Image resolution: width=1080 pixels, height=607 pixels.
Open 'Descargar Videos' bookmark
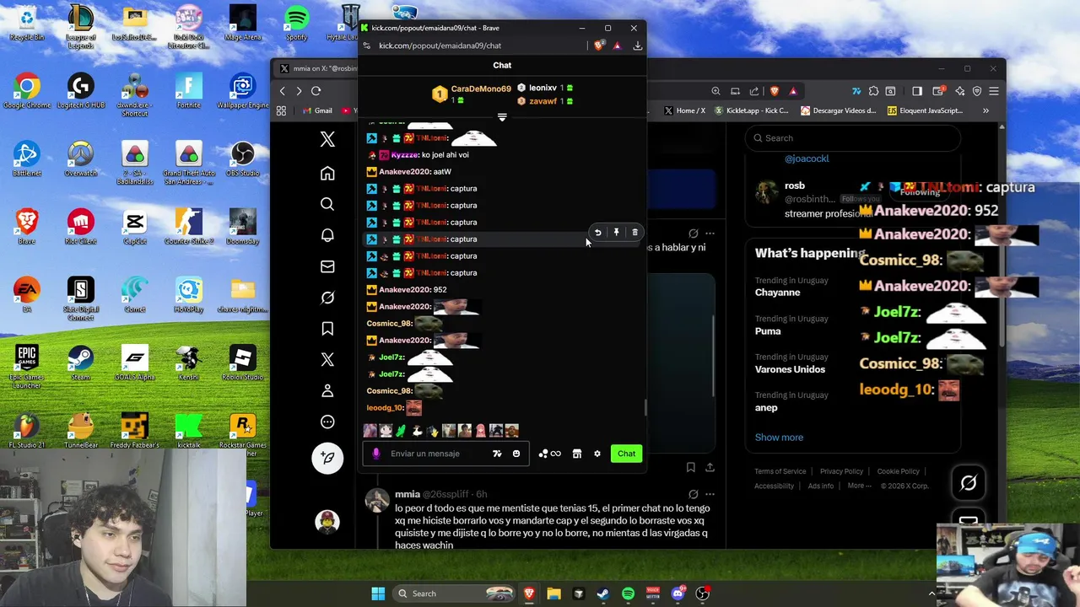coord(838,110)
